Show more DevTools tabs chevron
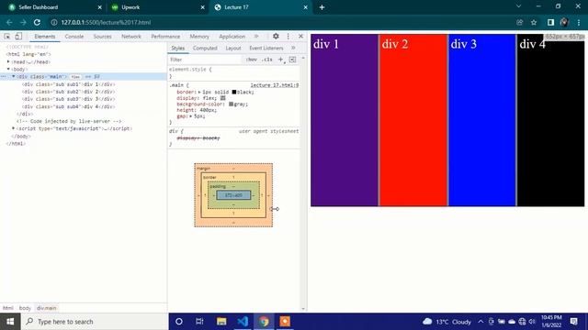 click(x=256, y=37)
